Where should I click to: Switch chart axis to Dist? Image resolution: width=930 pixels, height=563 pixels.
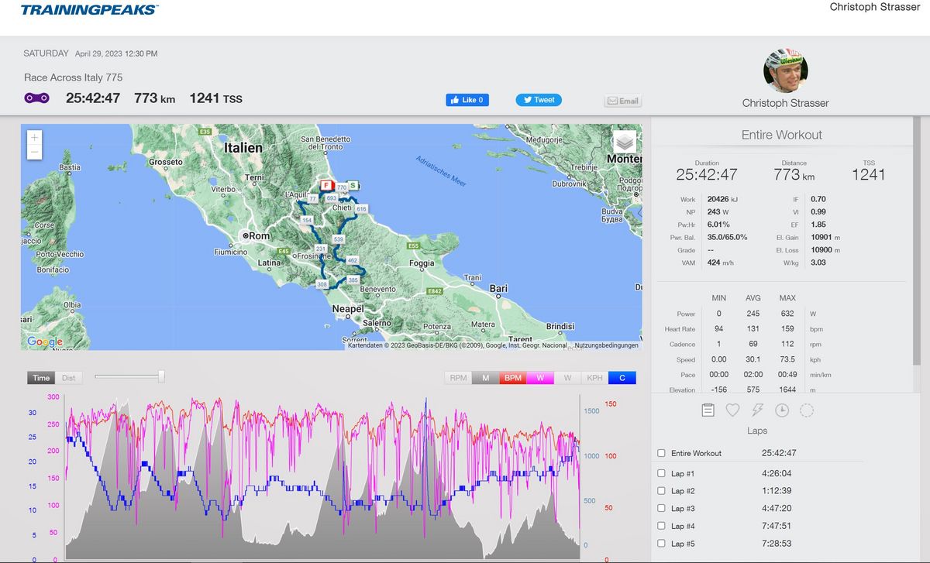(x=69, y=378)
